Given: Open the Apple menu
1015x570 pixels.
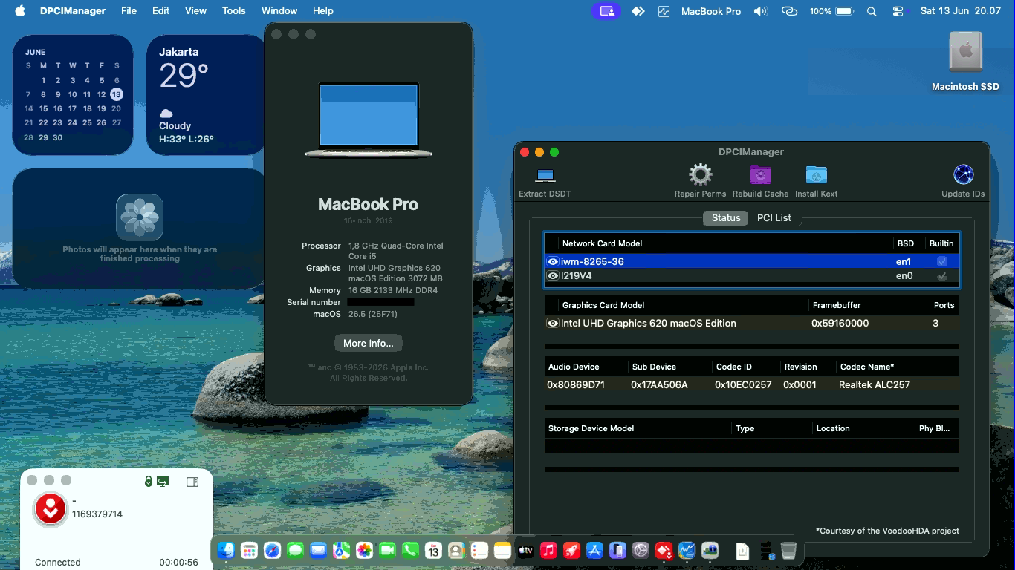Looking at the screenshot, I should [x=20, y=11].
